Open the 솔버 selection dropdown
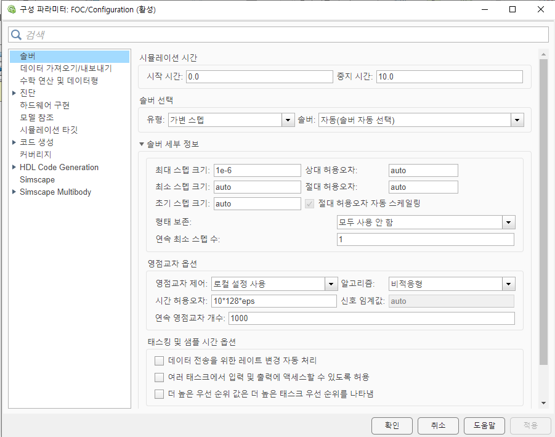 pyautogui.click(x=421, y=120)
